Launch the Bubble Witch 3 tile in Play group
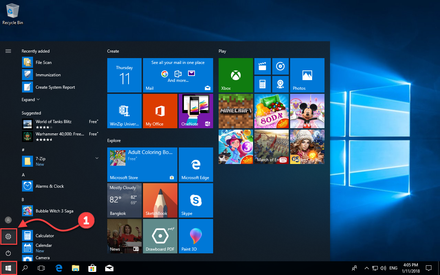Image resolution: width=440 pixels, height=275 pixels. point(236,147)
